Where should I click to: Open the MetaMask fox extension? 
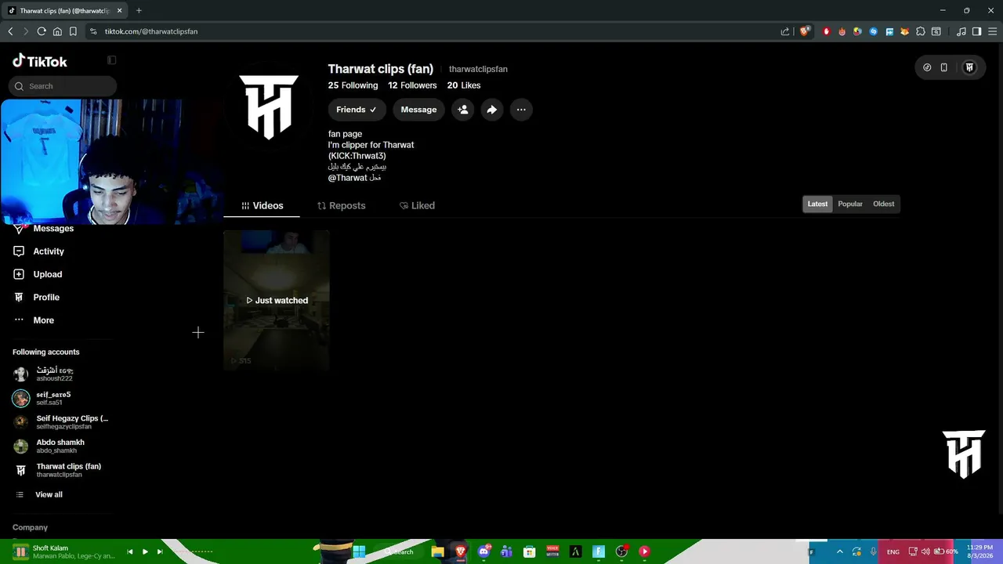coord(905,31)
